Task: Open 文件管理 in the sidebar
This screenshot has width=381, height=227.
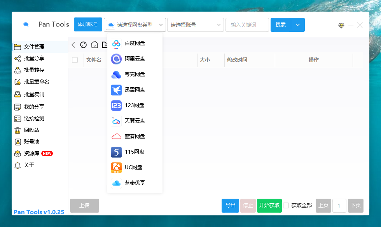Action: (40, 47)
